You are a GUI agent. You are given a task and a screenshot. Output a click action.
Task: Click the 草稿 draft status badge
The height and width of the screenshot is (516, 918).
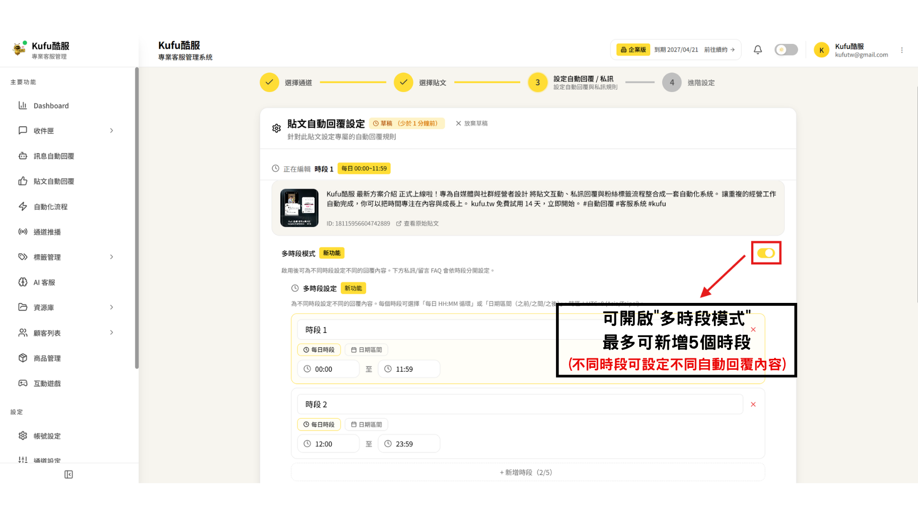(406, 123)
